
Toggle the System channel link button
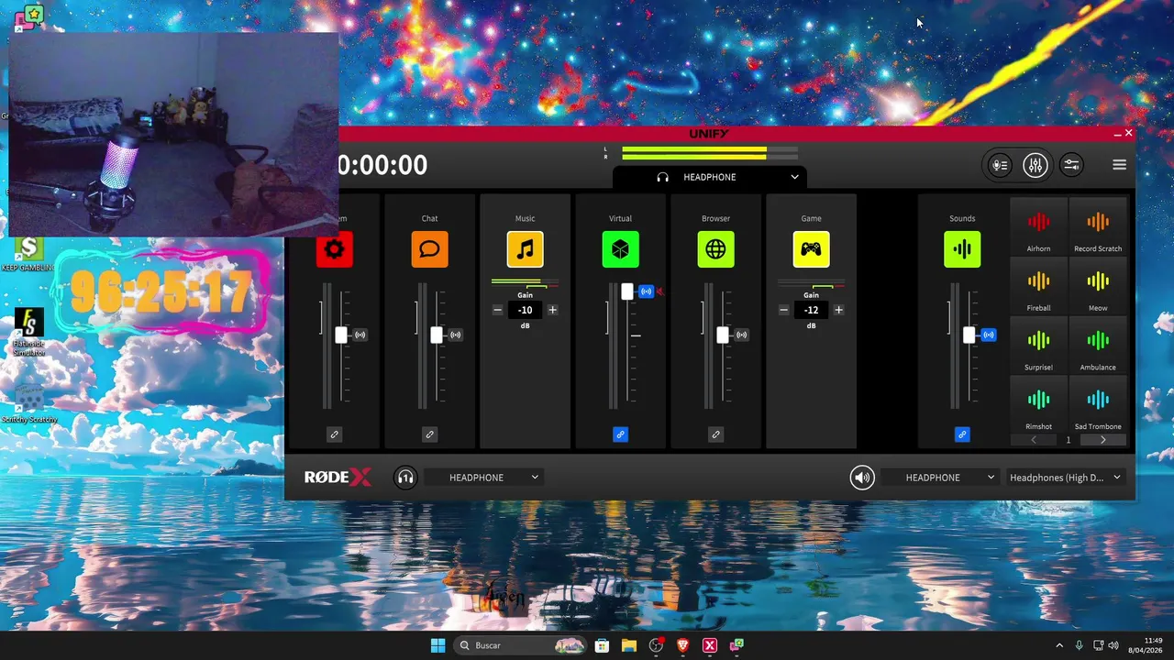pyautogui.click(x=334, y=434)
